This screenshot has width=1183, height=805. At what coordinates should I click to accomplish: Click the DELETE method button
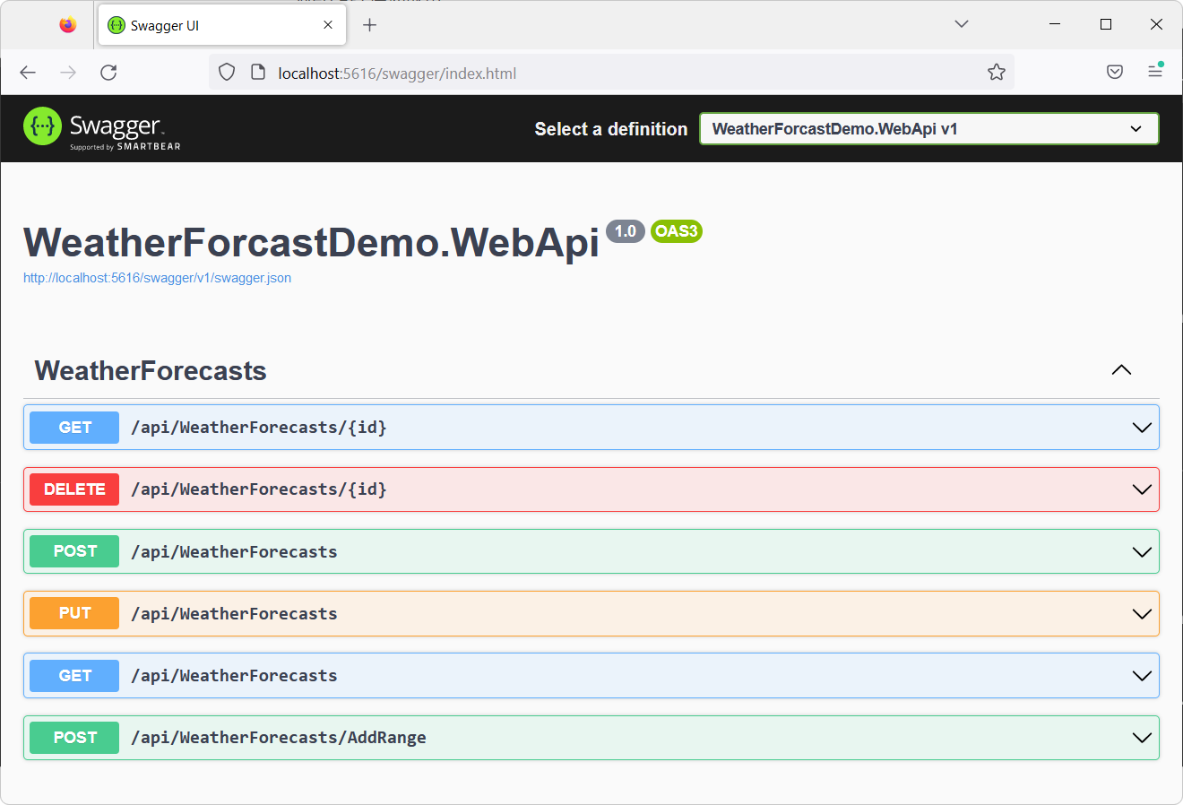click(74, 489)
